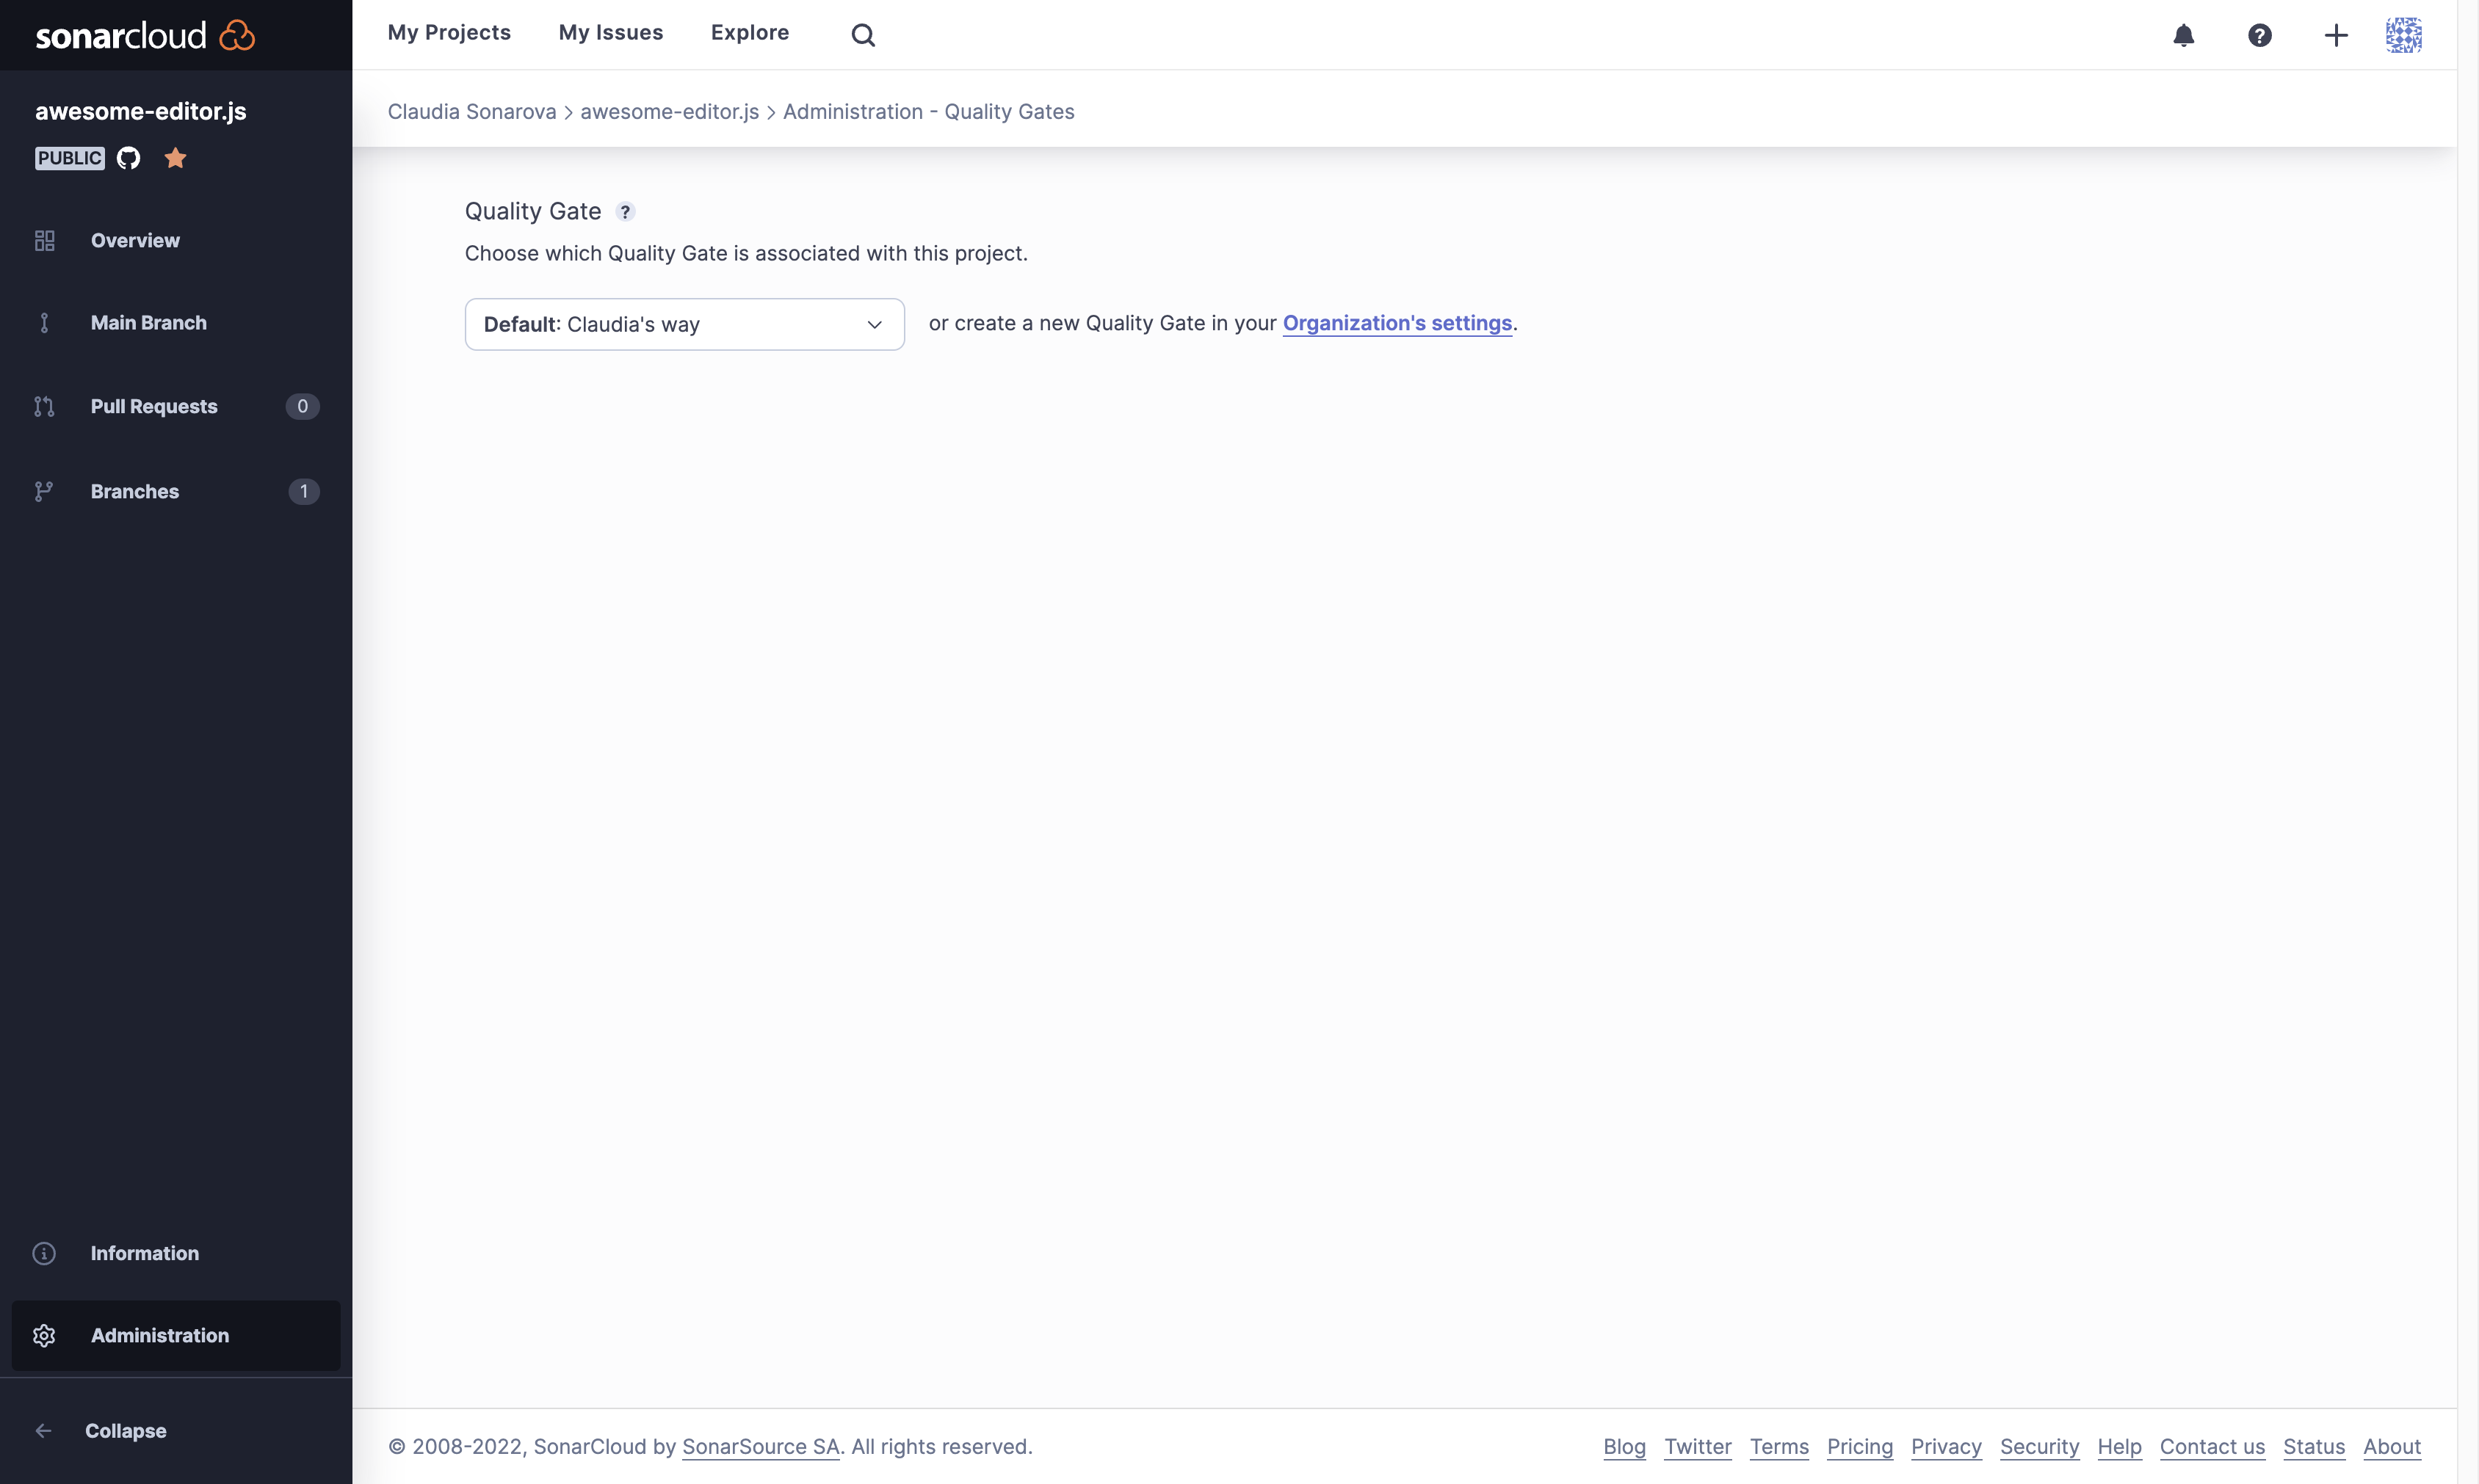
Task: Open the Terms footer link
Action: (x=1778, y=1447)
